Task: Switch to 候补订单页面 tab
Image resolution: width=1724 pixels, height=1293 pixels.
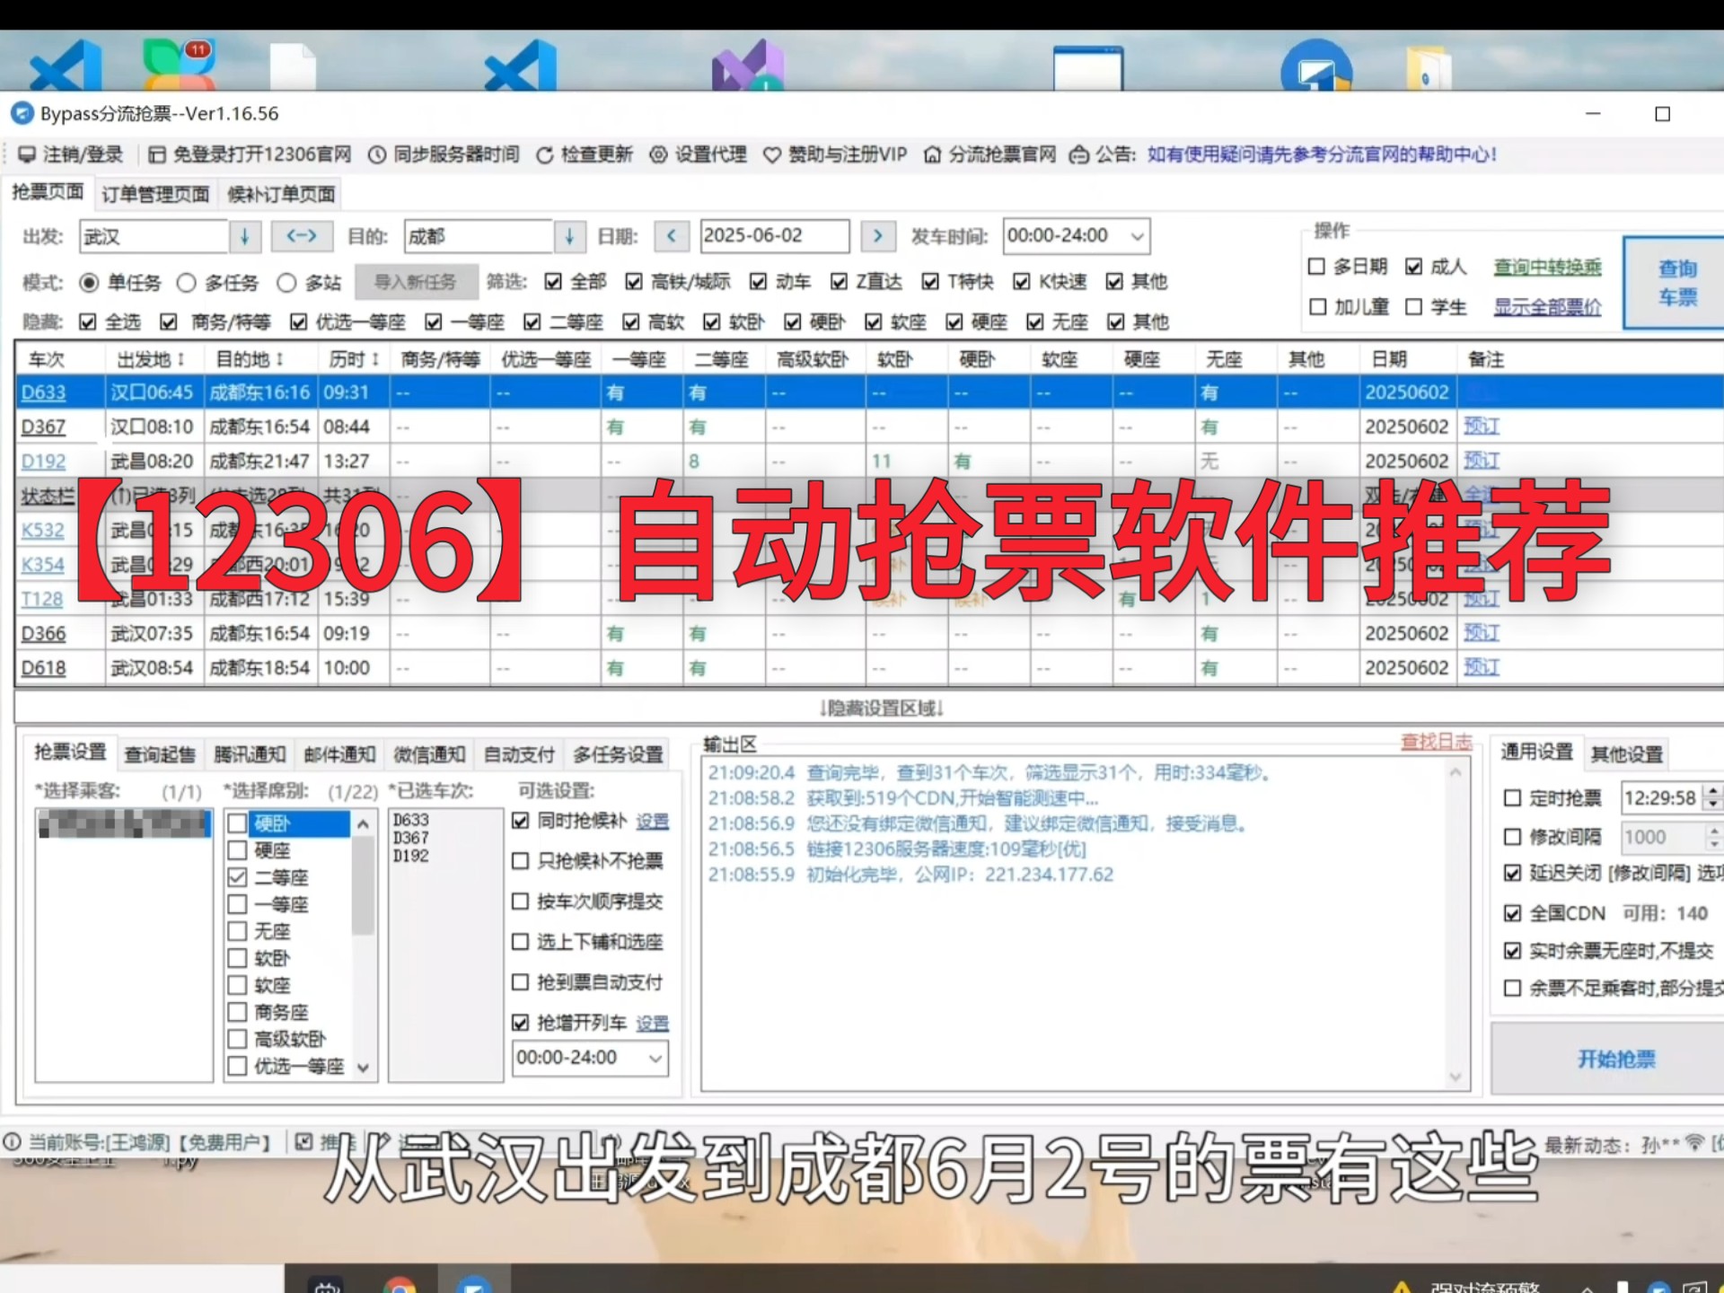Action: click(281, 195)
